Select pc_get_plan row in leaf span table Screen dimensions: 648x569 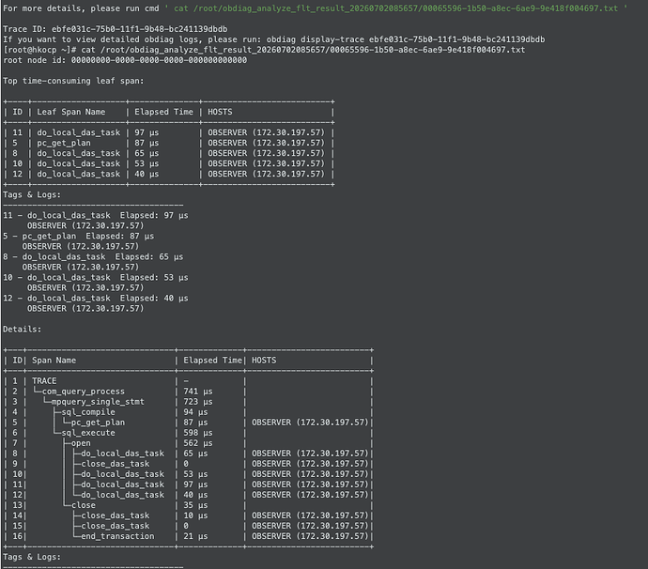tap(168, 143)
